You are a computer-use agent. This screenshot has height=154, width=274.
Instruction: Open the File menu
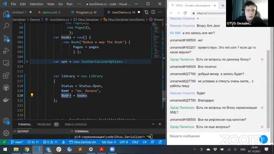click(13, 4)
